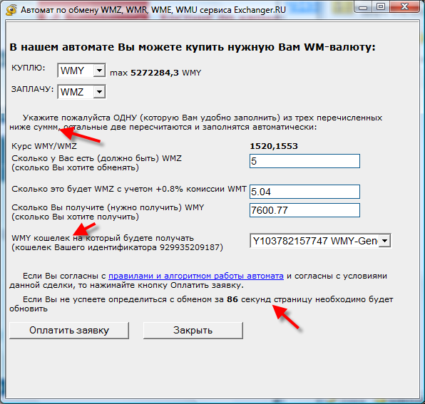Focus the commission amount field showing 5.04
Screen dimensions: 425x404
pos(304,192)
